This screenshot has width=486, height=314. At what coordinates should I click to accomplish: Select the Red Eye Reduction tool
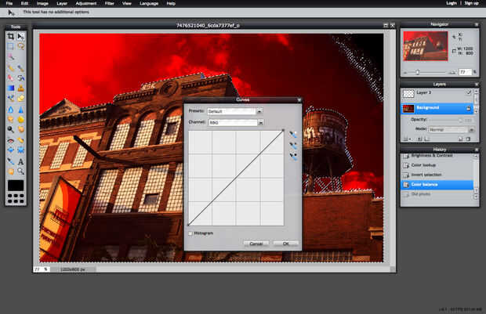[10, 140]
